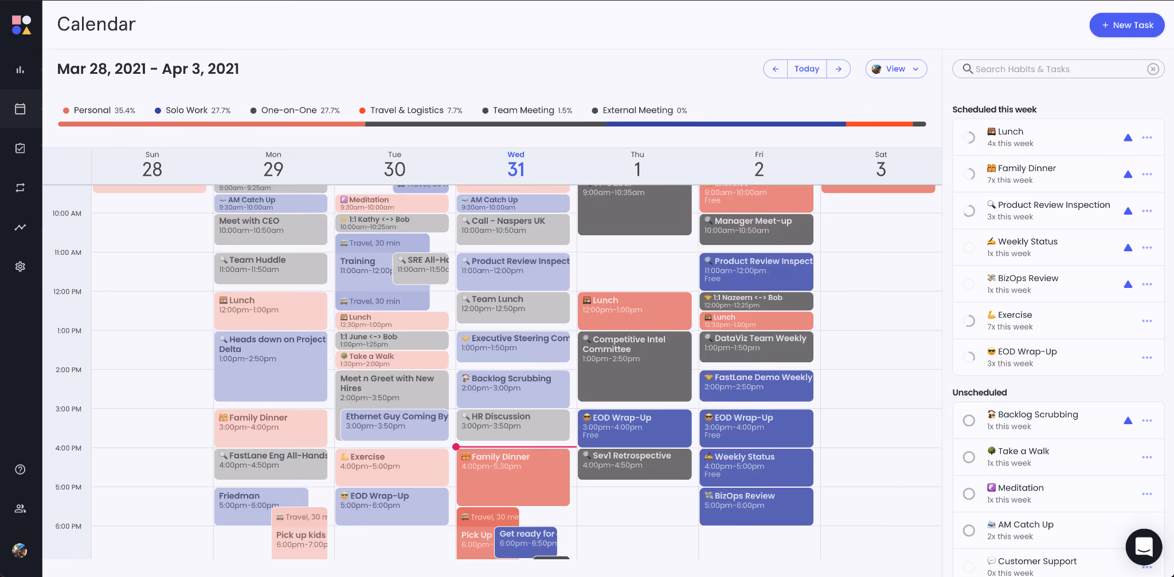Open more options for Take a Walk

(x=1147, y=457)
